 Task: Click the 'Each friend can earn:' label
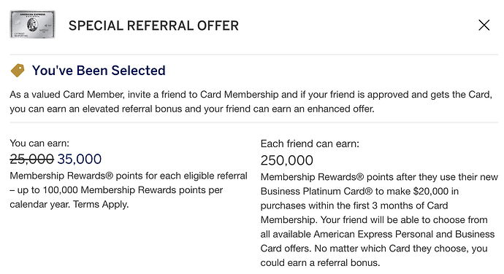310,144
